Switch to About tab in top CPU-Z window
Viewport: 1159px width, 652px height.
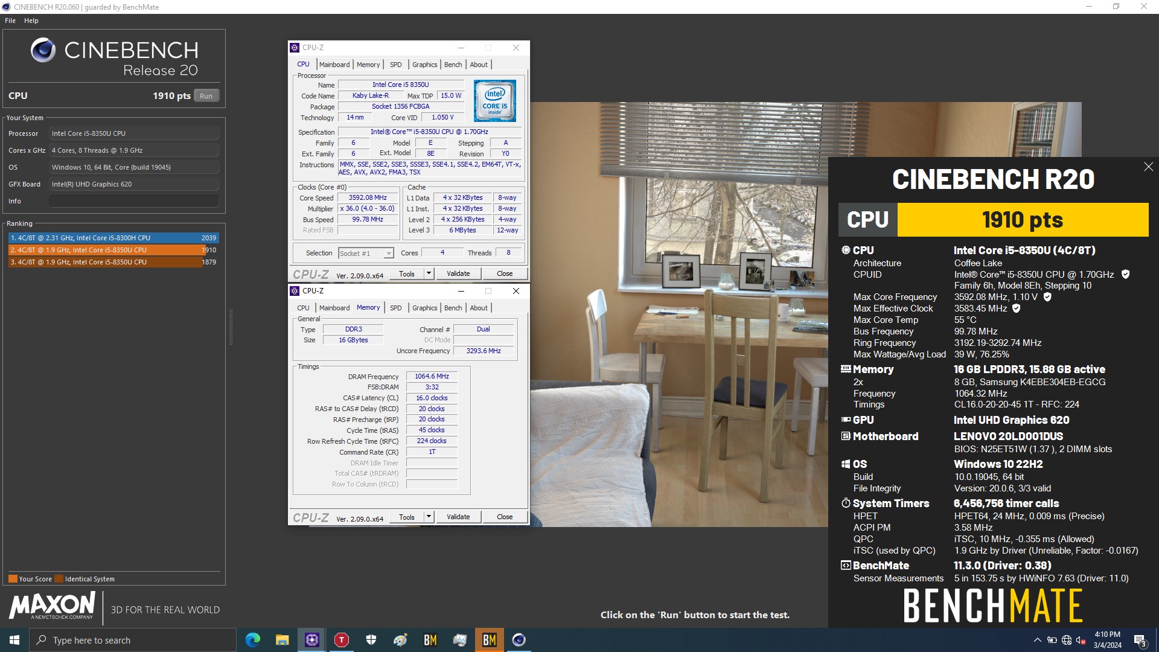tap(479, 65)
